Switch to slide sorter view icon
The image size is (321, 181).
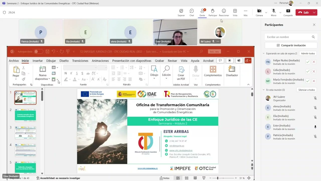coord(187,178)
